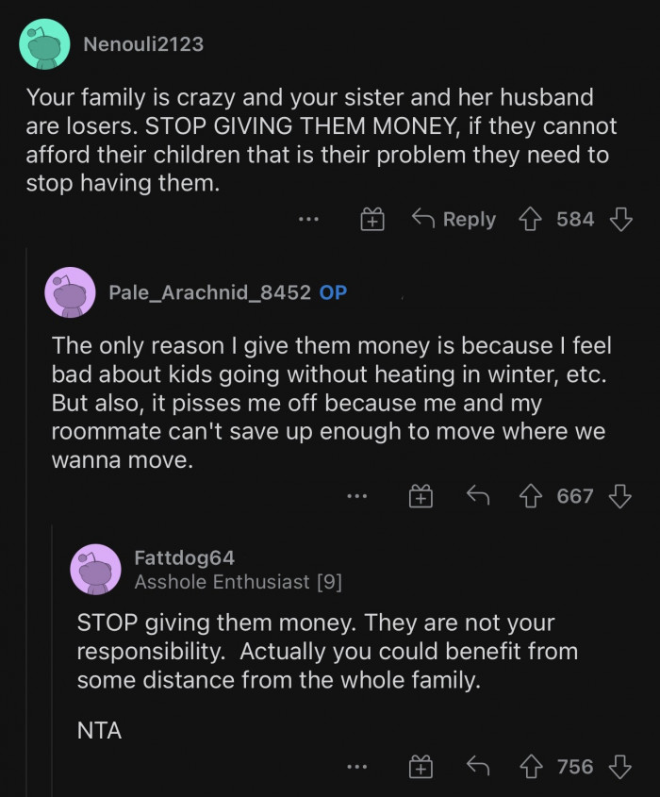Click the OP badge next to Pale_Arachnid_8452

point(329,292)
